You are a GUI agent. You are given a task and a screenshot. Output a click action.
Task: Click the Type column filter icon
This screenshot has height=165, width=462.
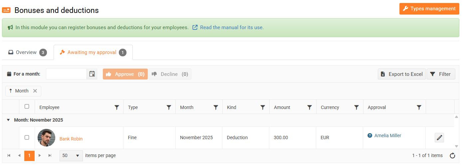point(169,107)
